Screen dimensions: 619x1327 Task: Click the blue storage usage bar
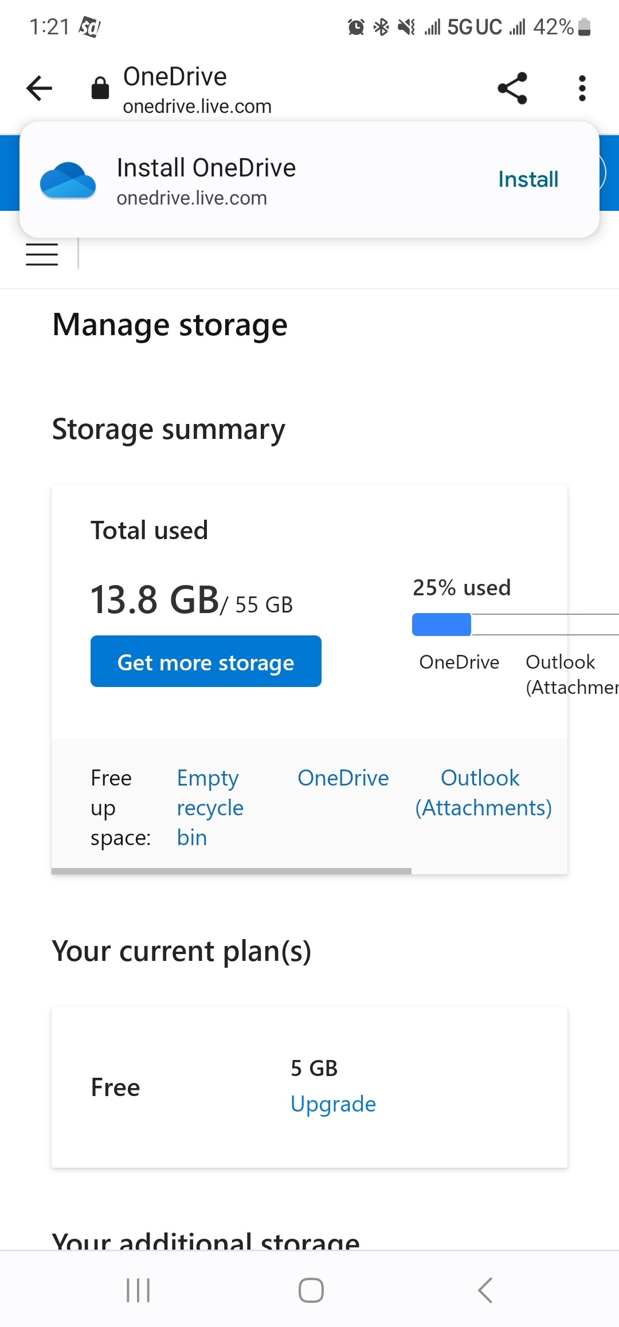(441, 625)
